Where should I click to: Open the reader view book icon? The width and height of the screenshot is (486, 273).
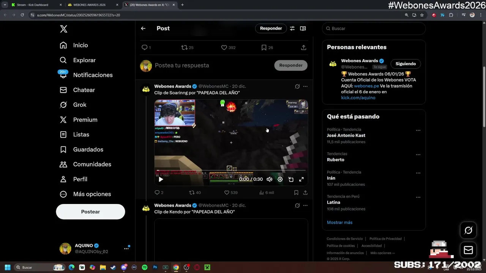tap(303, 28)
